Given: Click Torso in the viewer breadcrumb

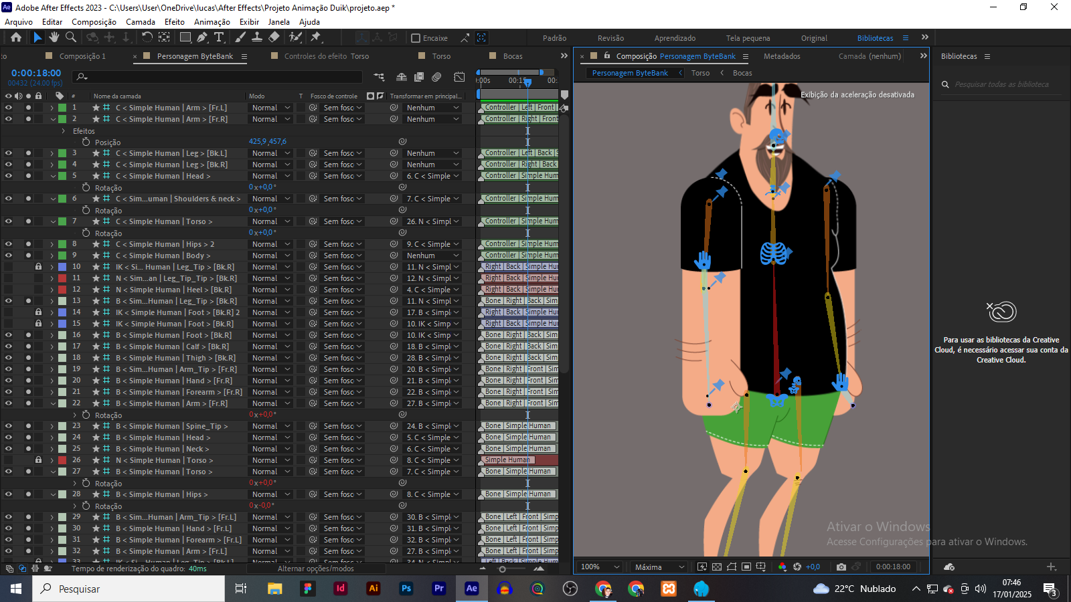Looking at the screenshot, I should pos(700,73).
